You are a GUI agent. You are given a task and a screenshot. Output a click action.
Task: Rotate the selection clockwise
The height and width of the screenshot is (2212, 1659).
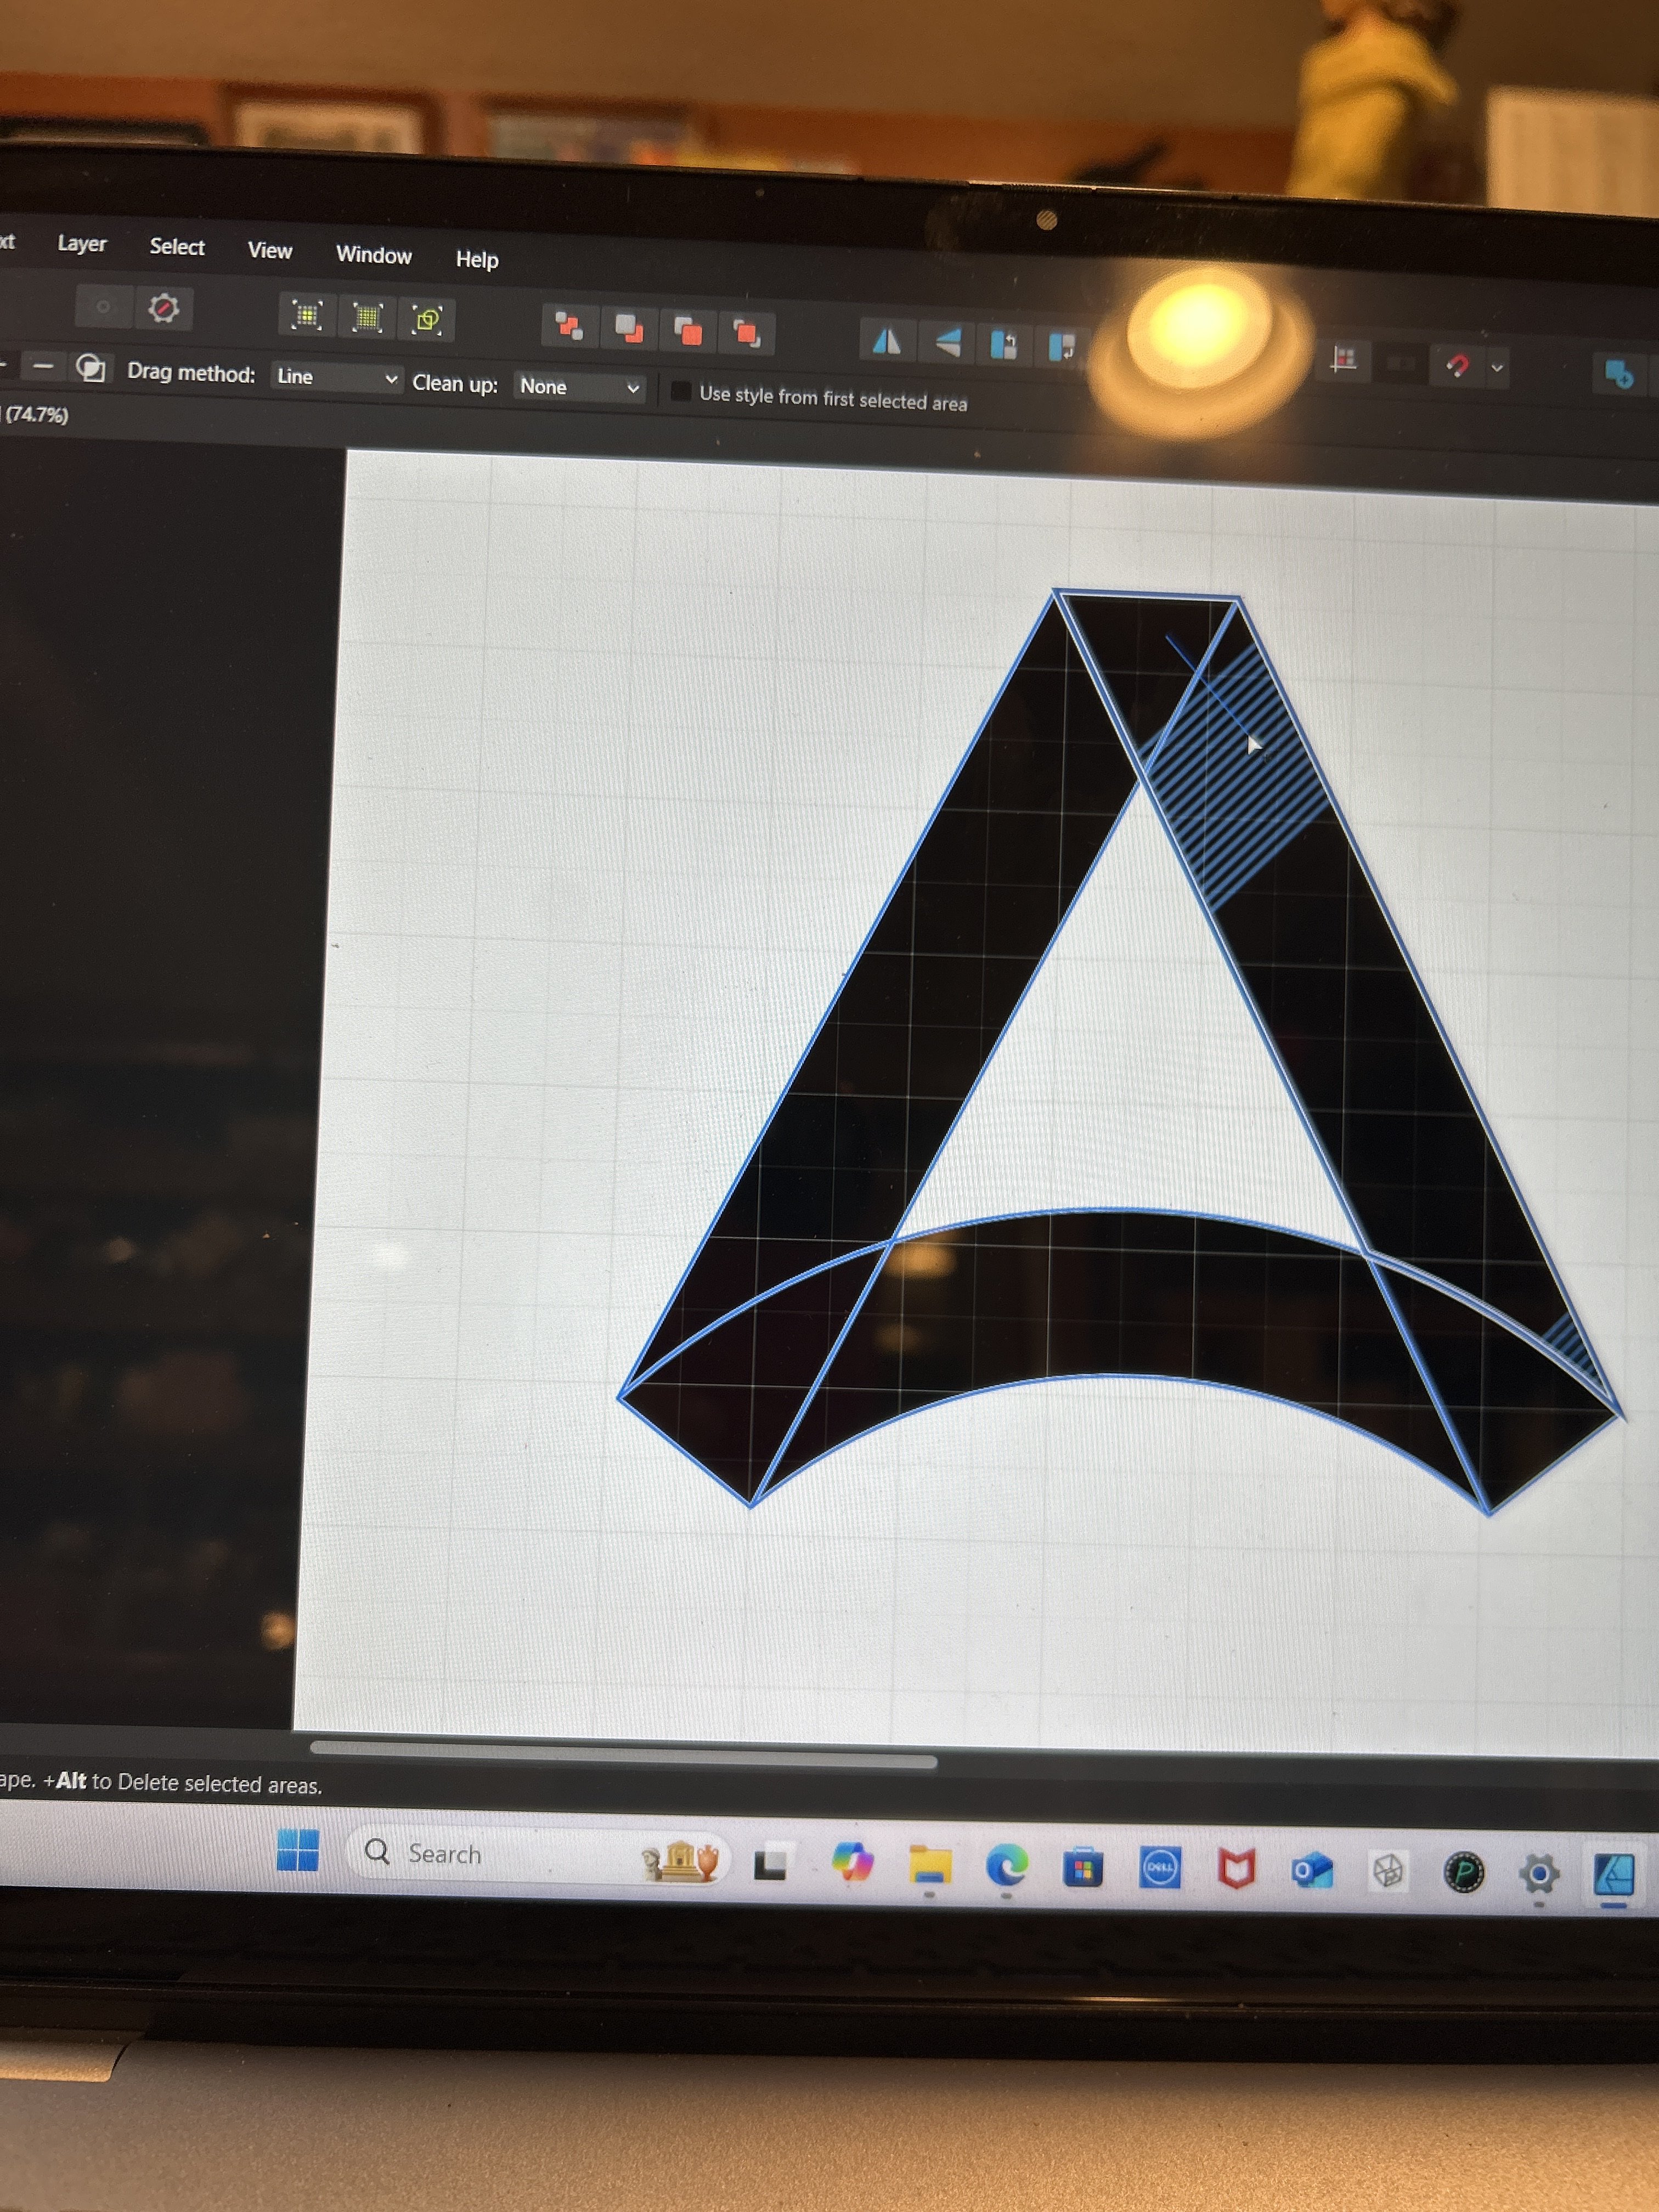(1062, 347)
